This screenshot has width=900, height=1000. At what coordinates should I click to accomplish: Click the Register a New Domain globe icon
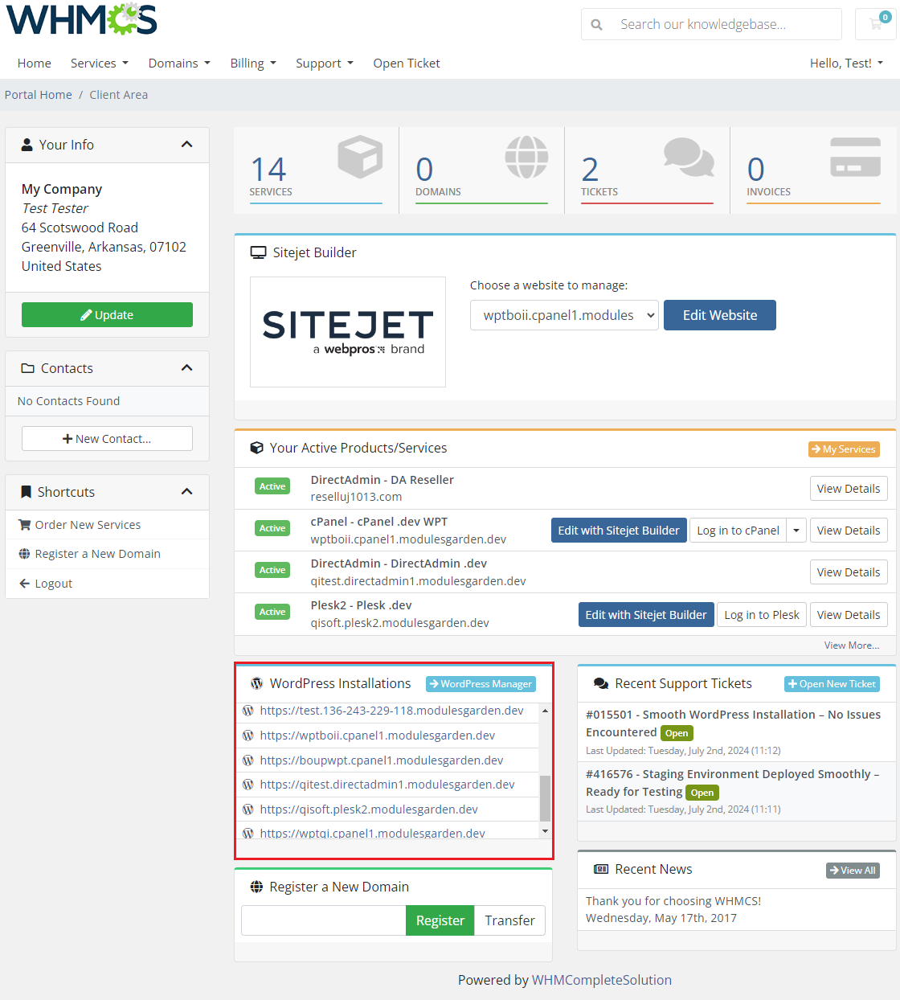[257, 887]
